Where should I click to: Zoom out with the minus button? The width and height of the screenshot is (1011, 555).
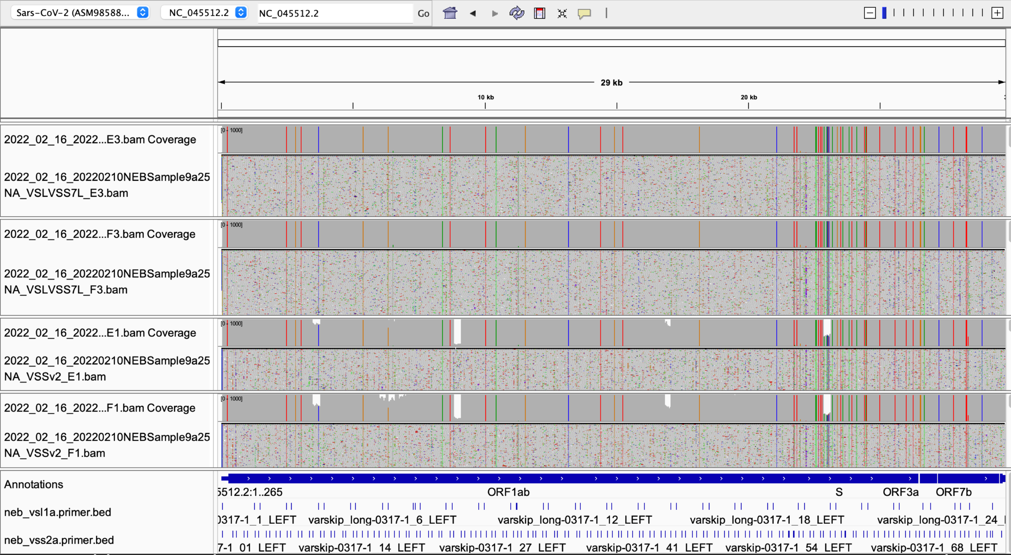870,13
